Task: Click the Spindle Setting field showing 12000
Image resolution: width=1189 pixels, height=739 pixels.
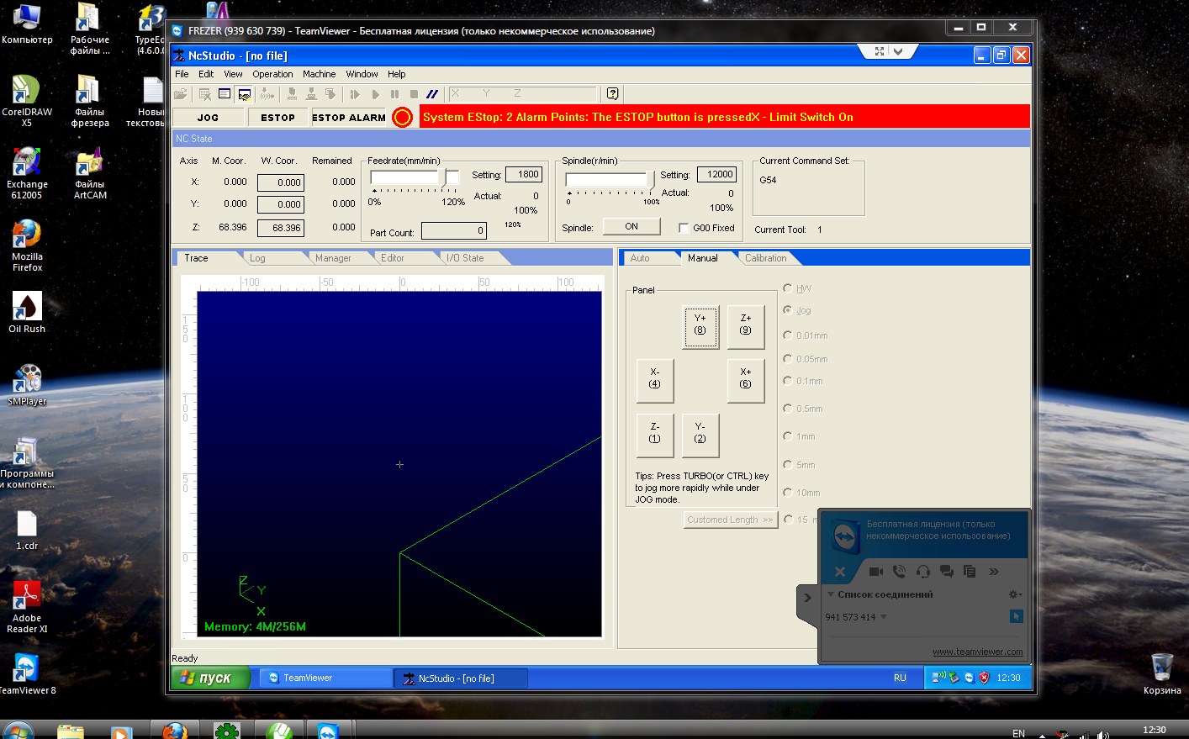Action: 716,175
